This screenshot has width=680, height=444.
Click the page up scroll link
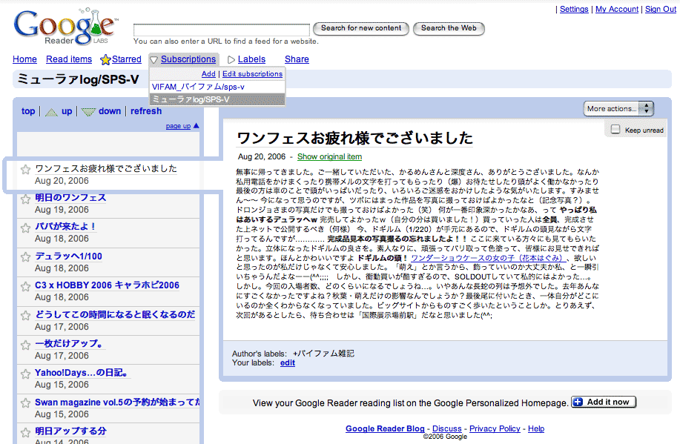point(182,126)
